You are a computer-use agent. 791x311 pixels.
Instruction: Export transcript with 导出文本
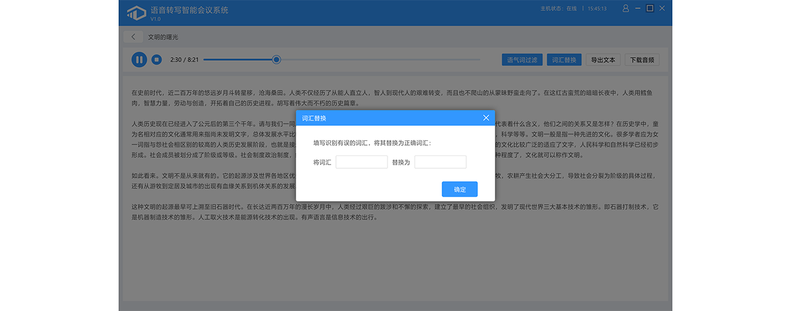(x=603, y=60)
